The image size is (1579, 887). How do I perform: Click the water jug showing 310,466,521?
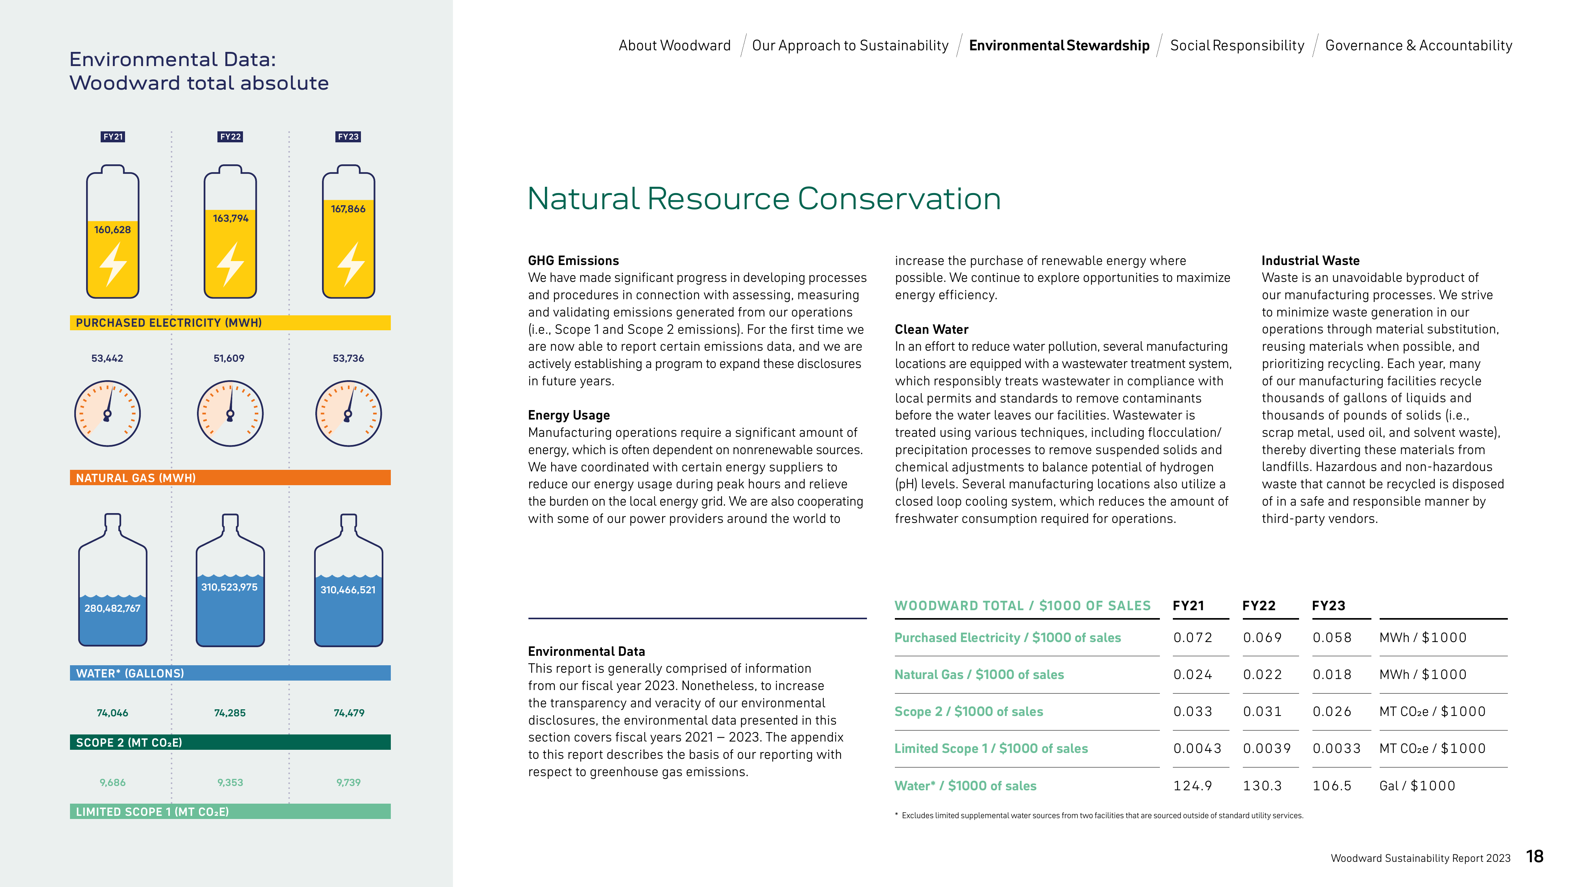pyautogui.click(x=349, y=580)
